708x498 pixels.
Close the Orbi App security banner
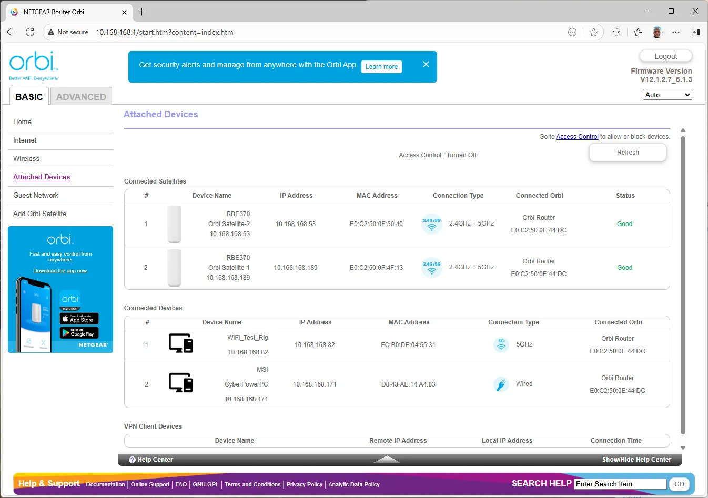pyautogui.click(x=426, y=64)
